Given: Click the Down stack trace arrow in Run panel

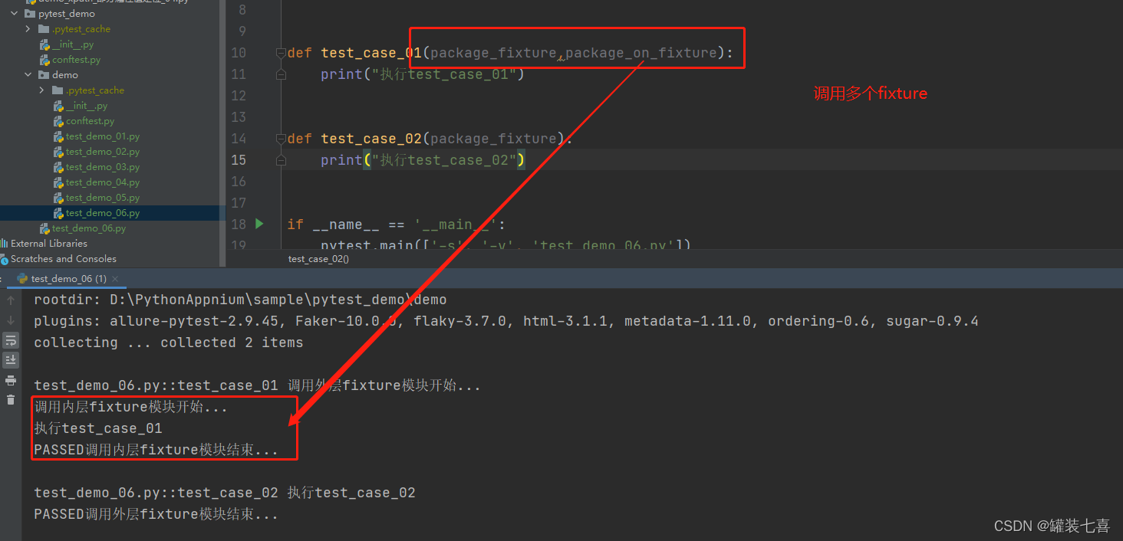Looking at the screenshot, I should pyautogui.click(x=11, y=320).
